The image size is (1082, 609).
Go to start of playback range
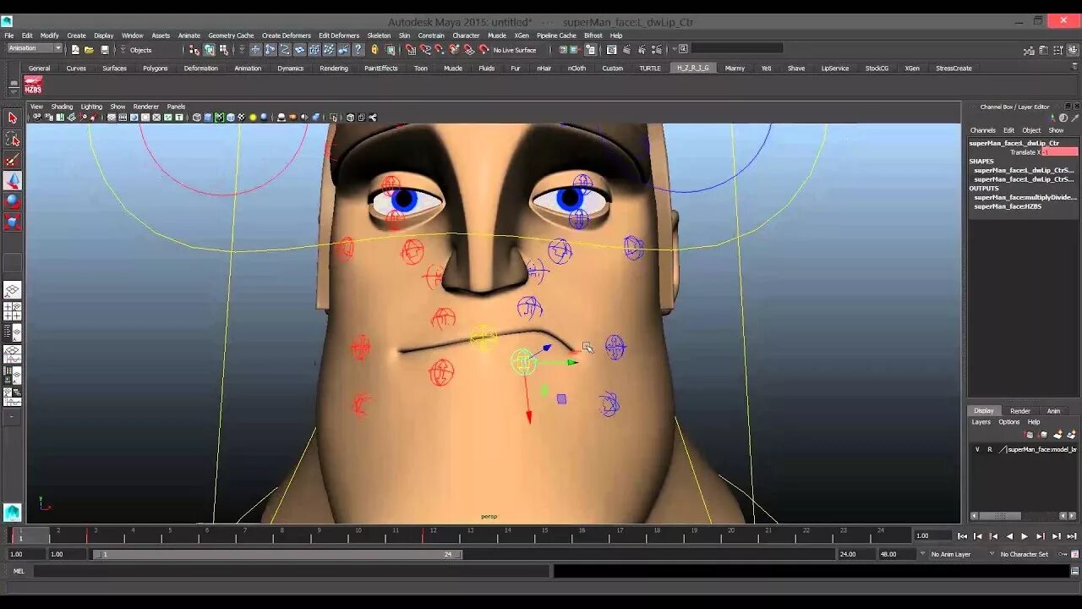tap(962, 536)
